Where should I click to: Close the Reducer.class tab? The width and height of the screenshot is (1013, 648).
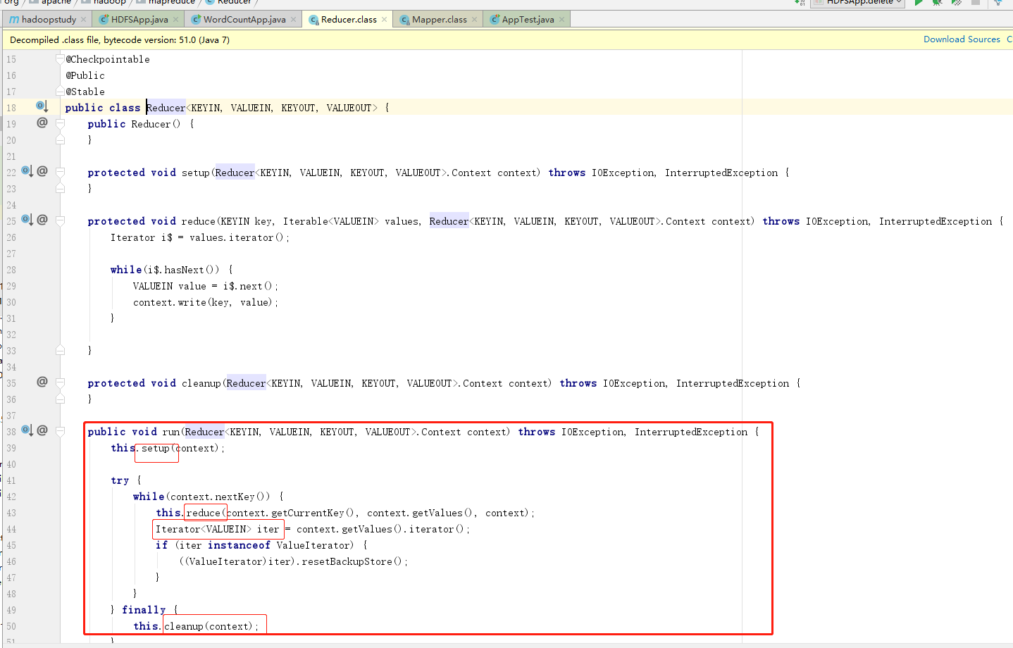coord(385,20)
